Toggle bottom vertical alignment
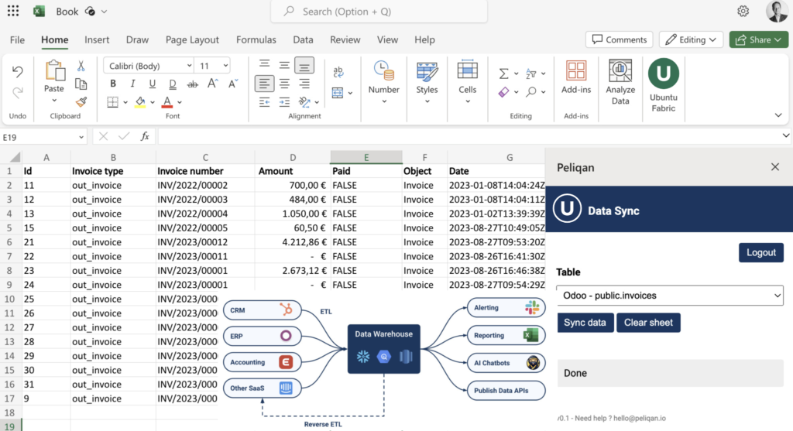793x431 pixels. pos(304,65)
